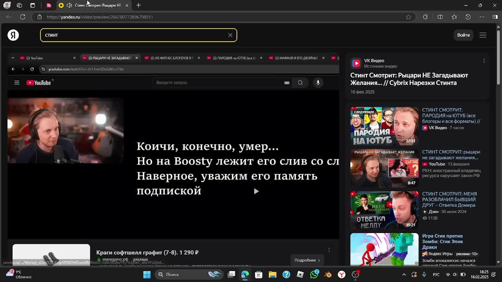Reload the page
This screenshot has width=502, height=282.
22,17
